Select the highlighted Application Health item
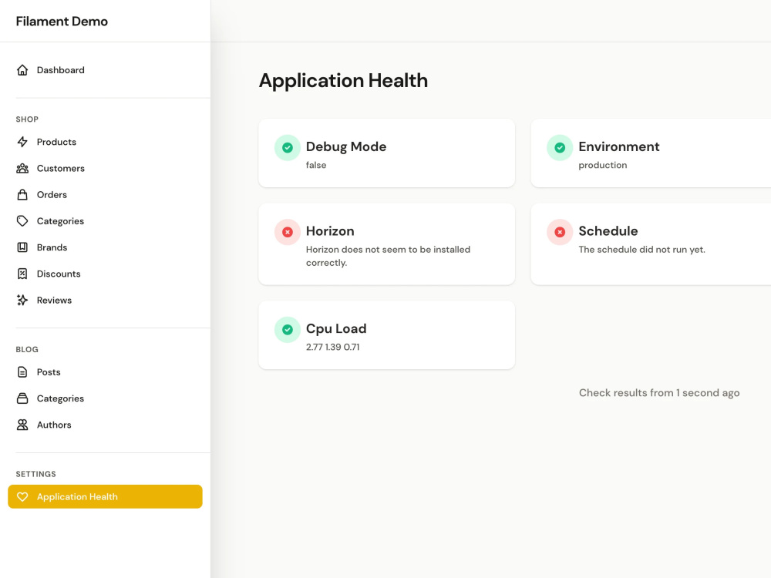 [105, 497]
